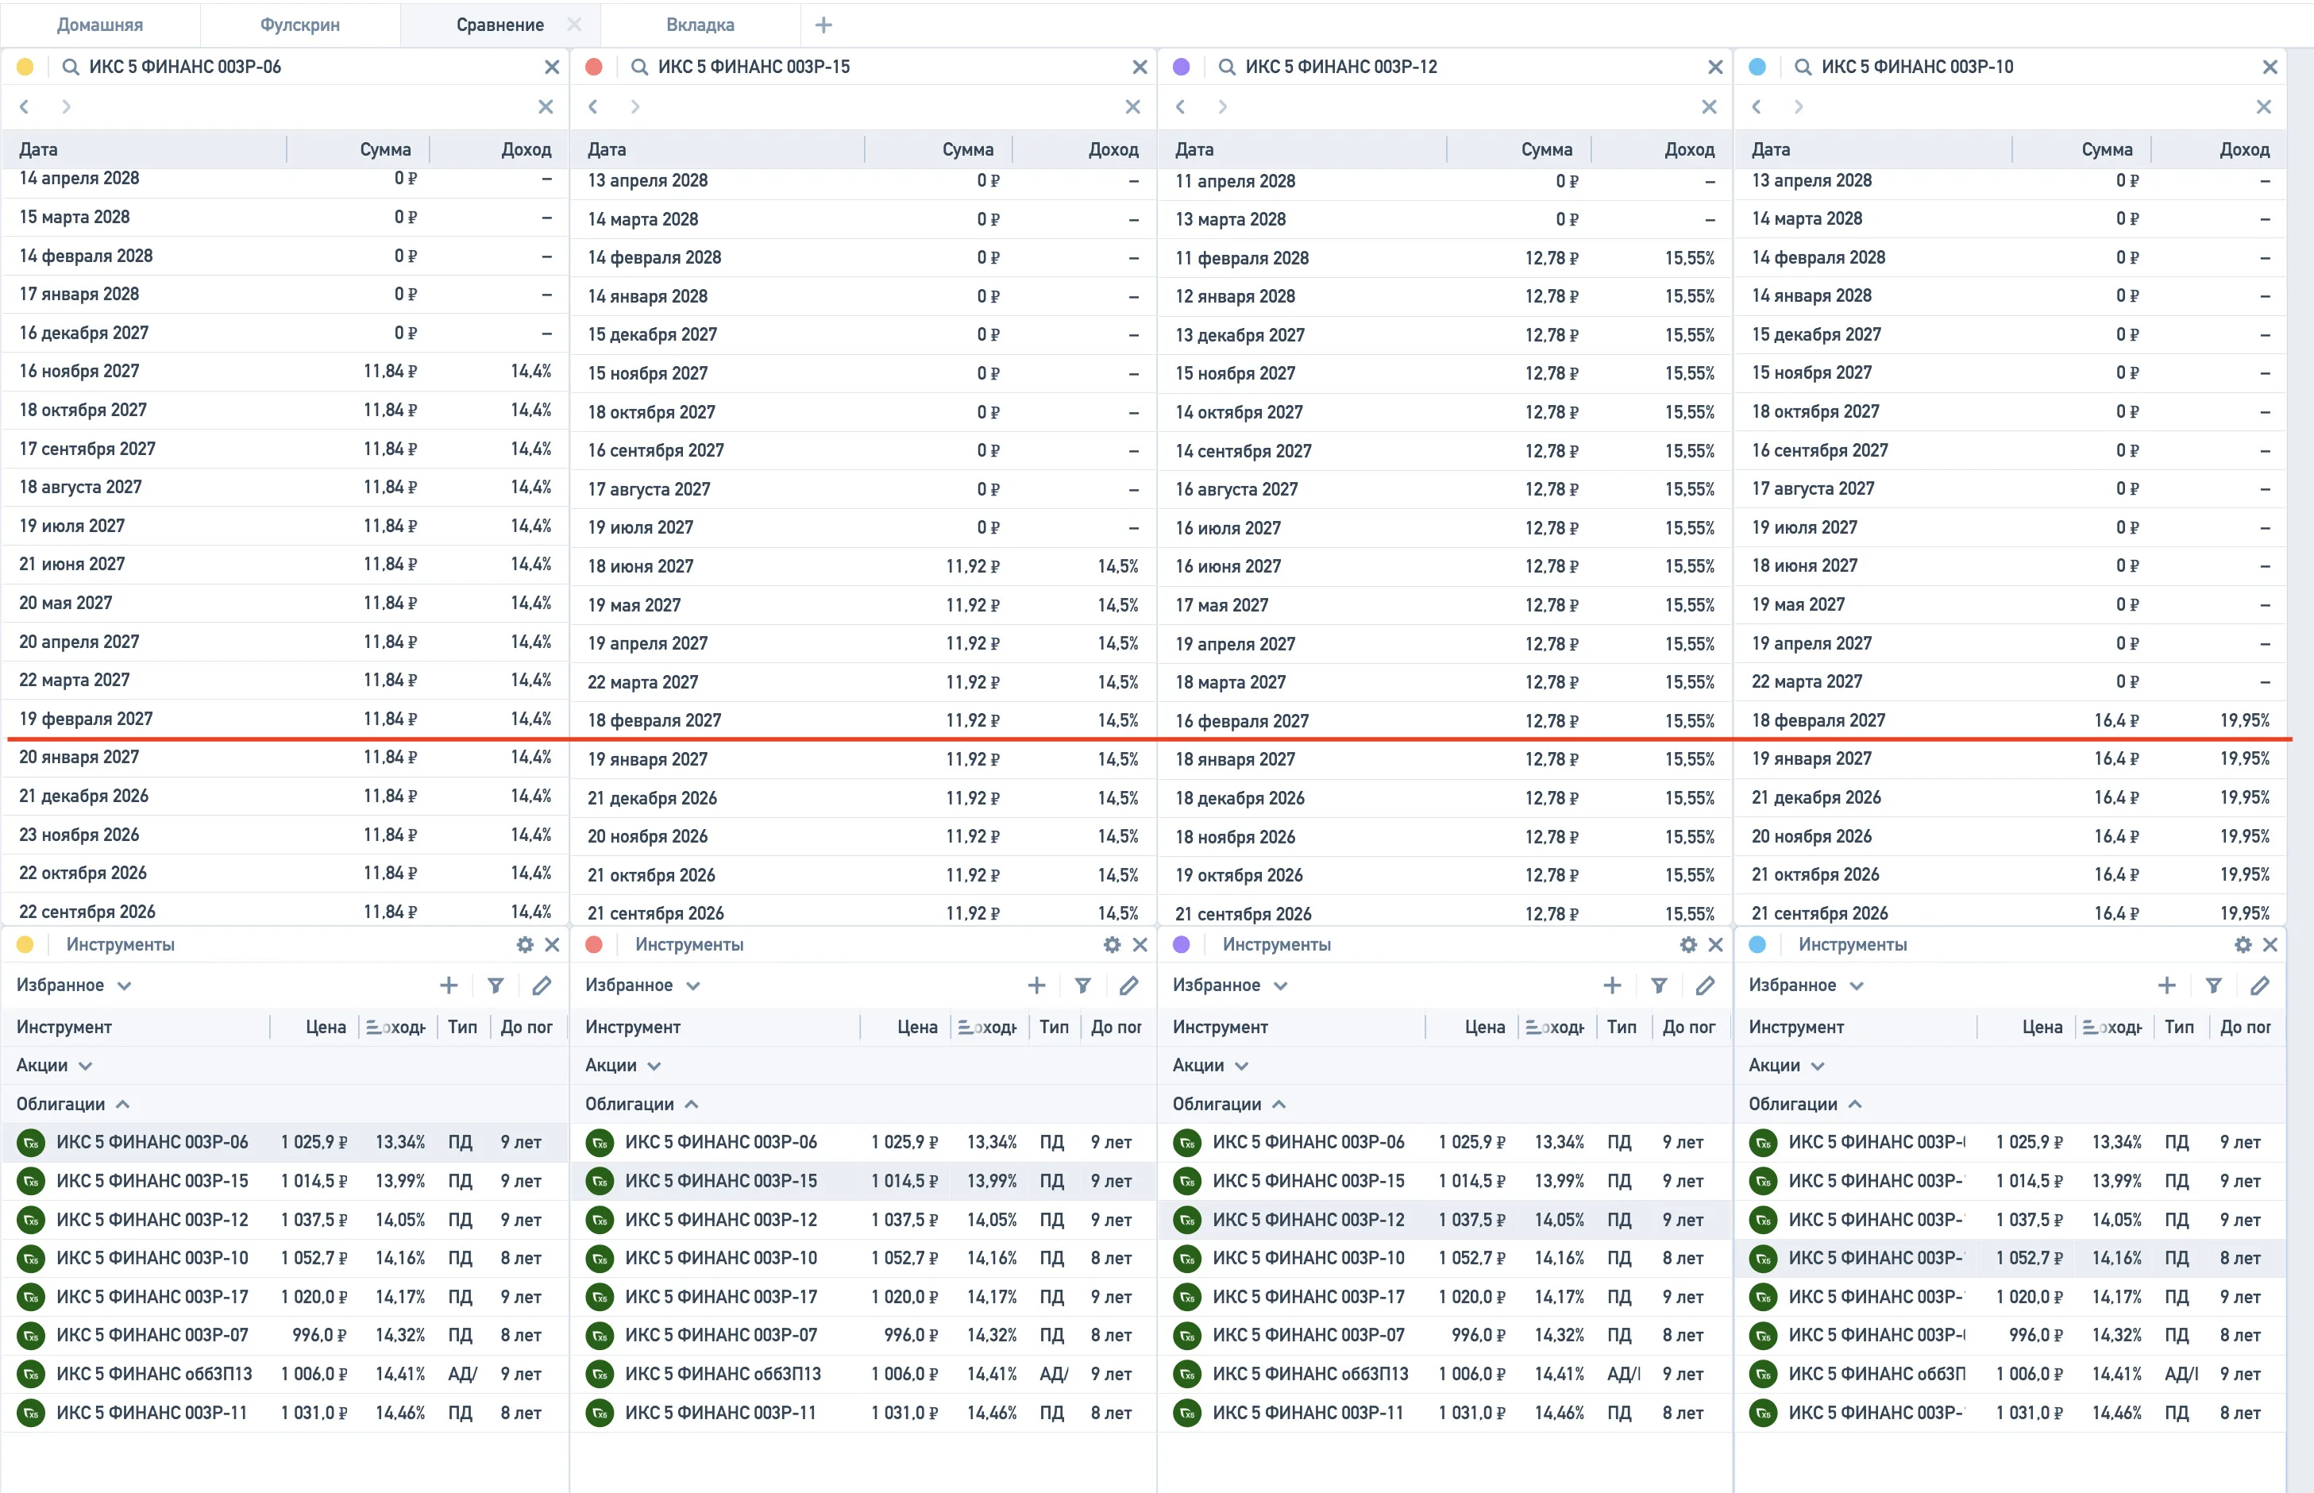Sort by Сумма column in 003P-06 payments panel
Screen dimensions: 2314x1493
(385, 149)
